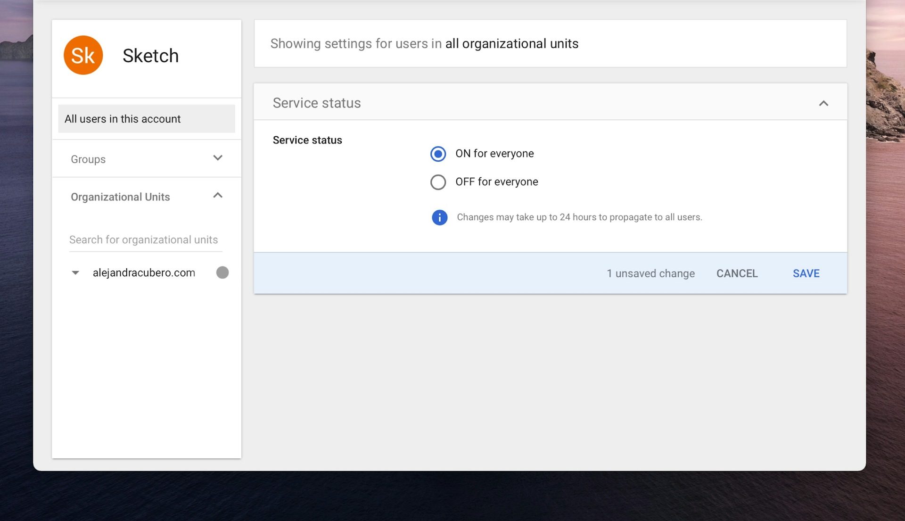Toggle the alejandracubero.com domain switch

(x=222, y=273)
